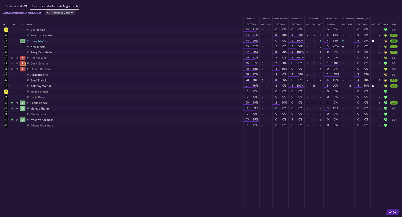402x217 pixels.
Task: Click Unai Simón's yellow goalkeeper shirt icon
Action: point(6,30)
